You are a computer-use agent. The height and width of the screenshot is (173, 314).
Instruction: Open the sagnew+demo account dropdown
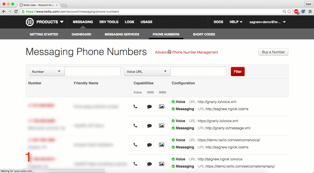point(267,22)
